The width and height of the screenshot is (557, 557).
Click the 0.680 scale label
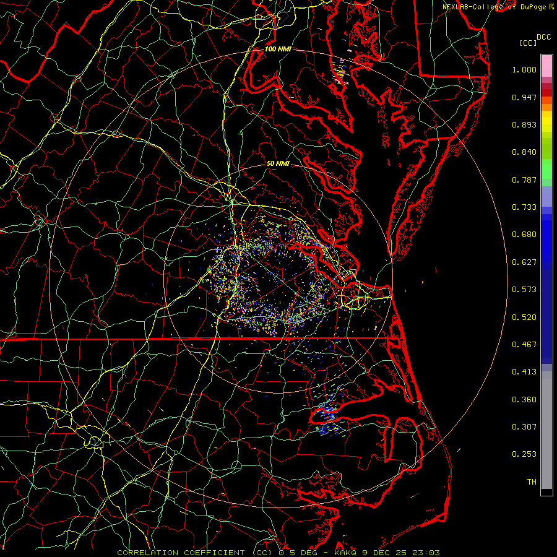click(x=524, y=235)
